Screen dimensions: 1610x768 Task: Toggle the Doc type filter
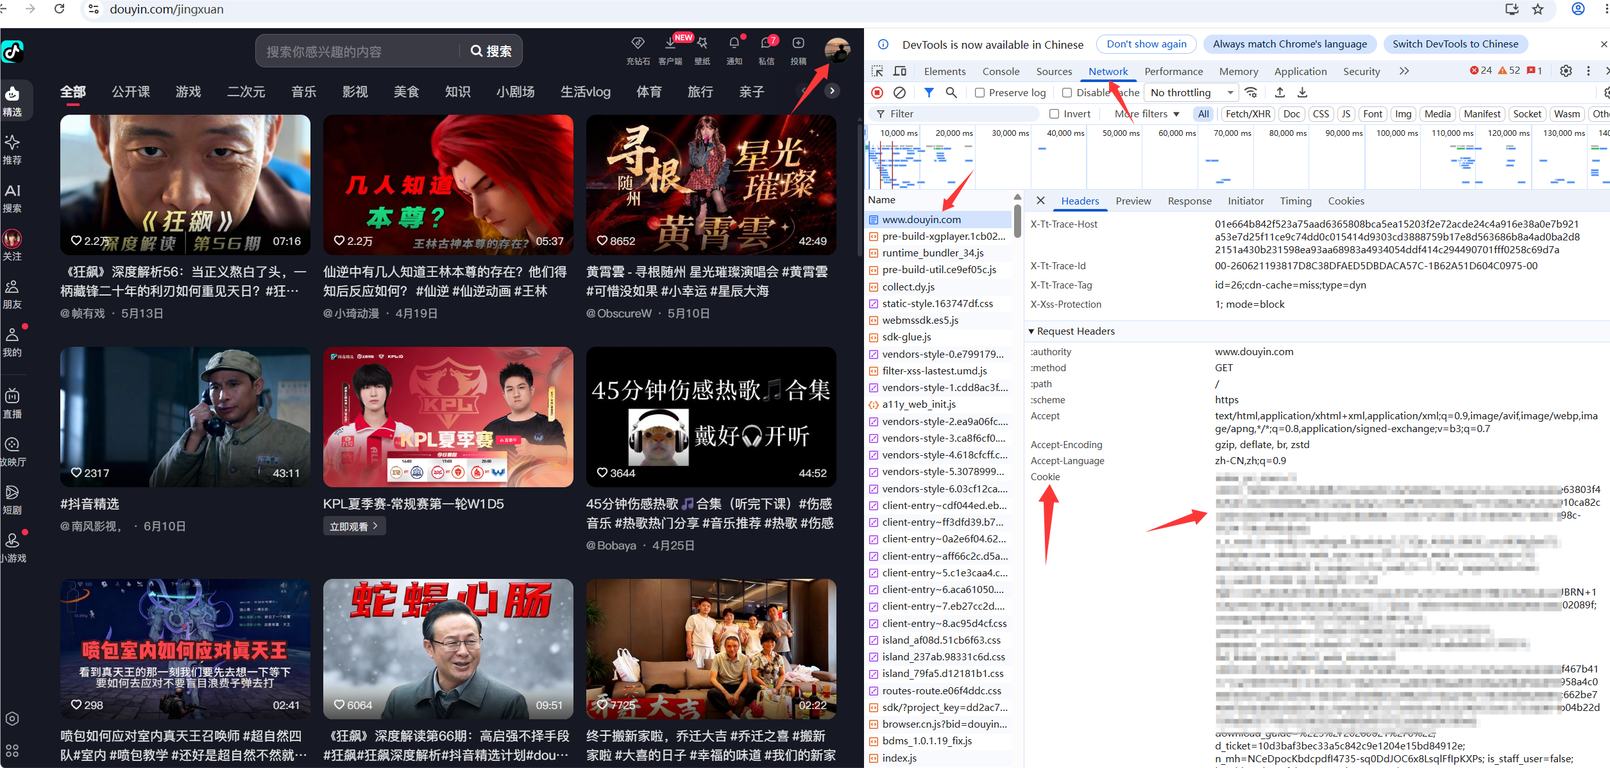tap(1291, 114)
